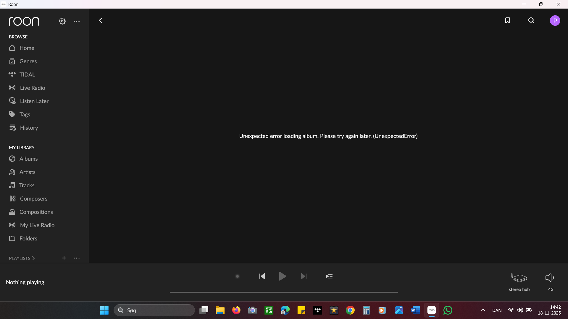Open Roon settings gear icon
This screenshot has width=568, height=319.
pyautogui.click(x=62, y=21)
